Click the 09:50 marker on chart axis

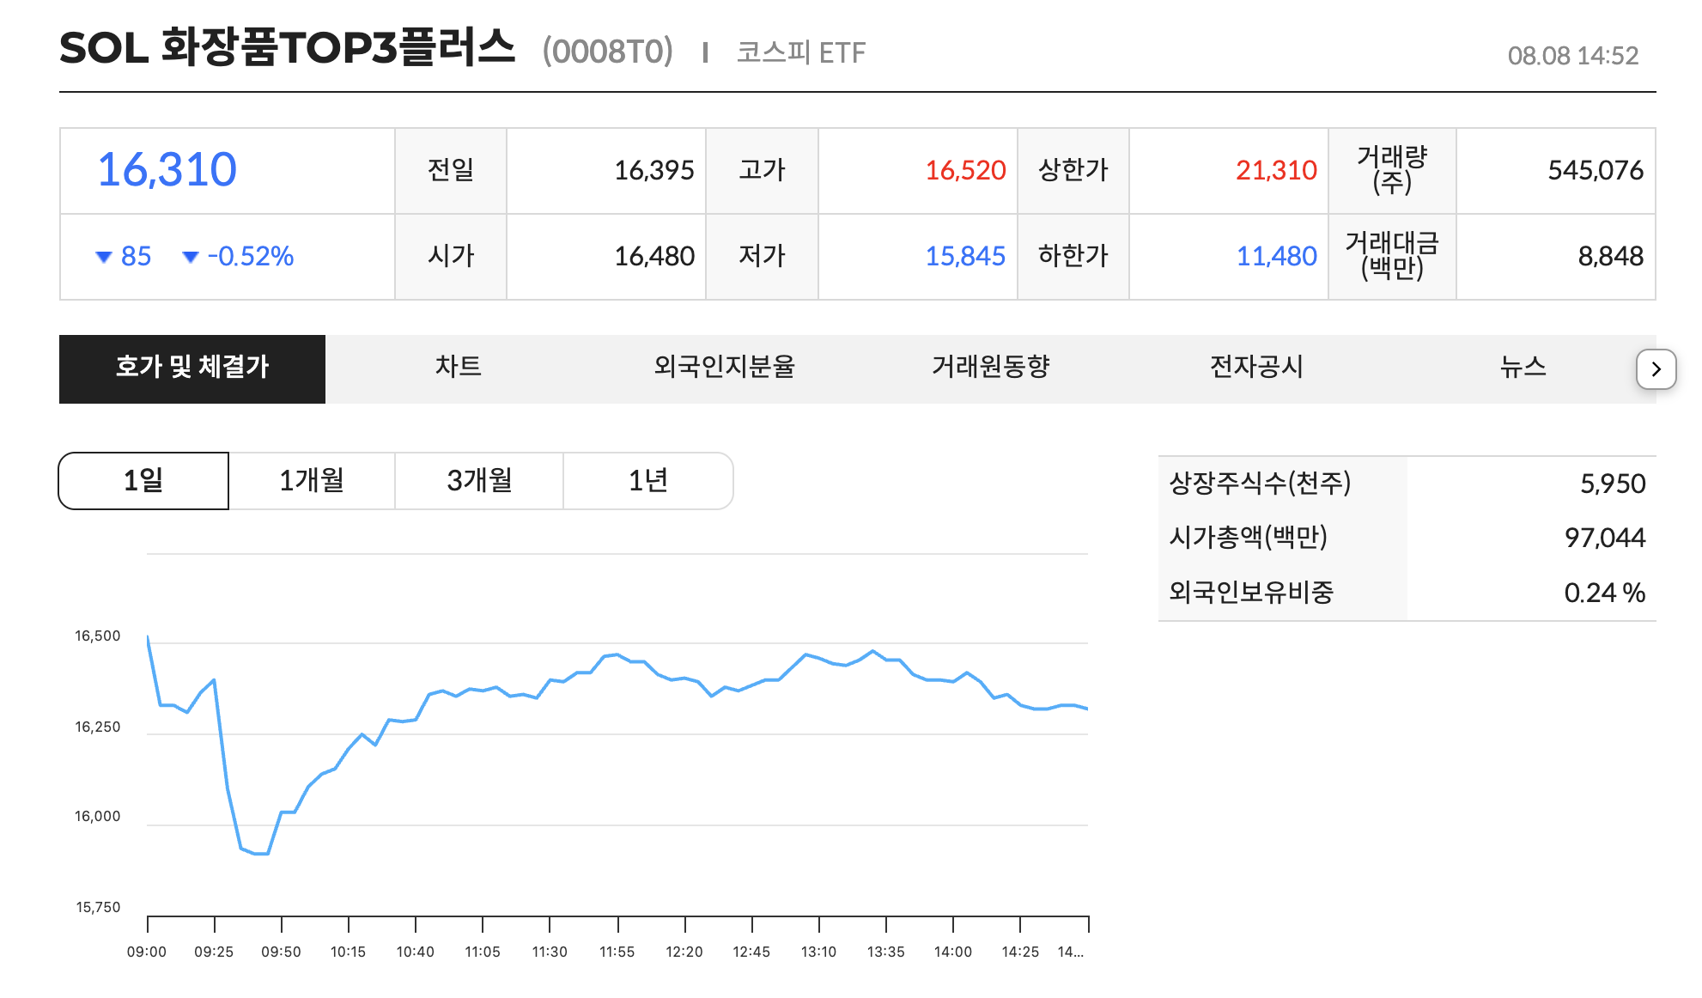[281, 952]
